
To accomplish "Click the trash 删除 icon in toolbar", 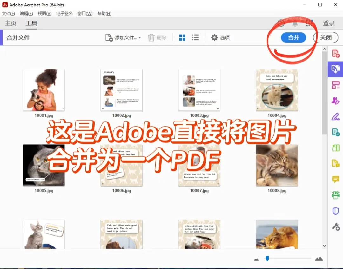I will point(151,37).
